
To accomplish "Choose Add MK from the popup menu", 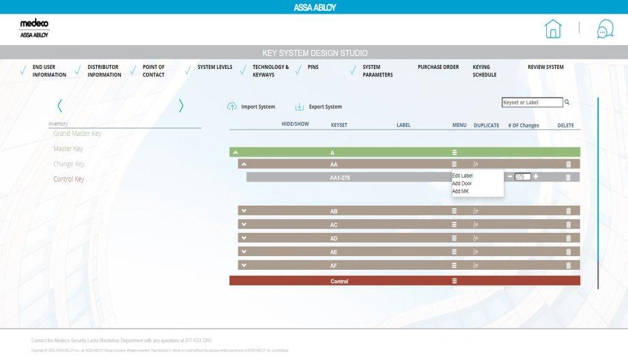I will [460, 191].
